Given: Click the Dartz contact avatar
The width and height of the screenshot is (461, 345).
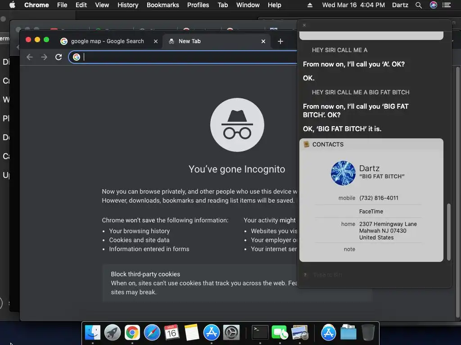Looking at the screenshot, I should click(x=343, y=173).
